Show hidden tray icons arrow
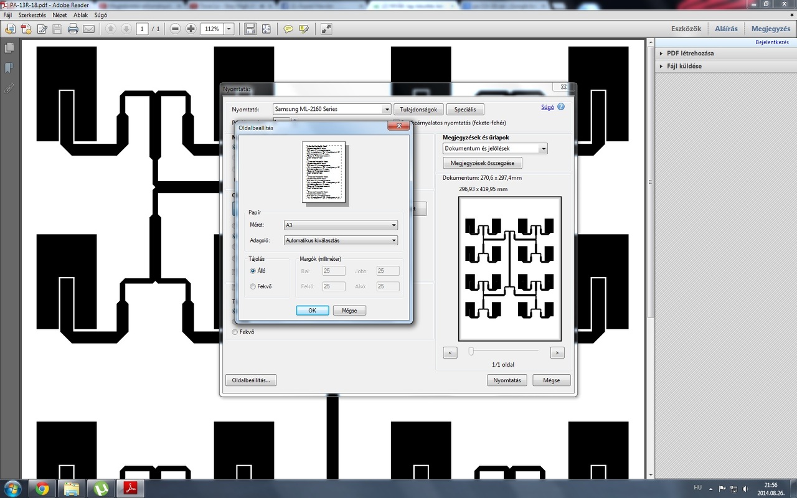The image size is (797, 498). coord(711,489)
